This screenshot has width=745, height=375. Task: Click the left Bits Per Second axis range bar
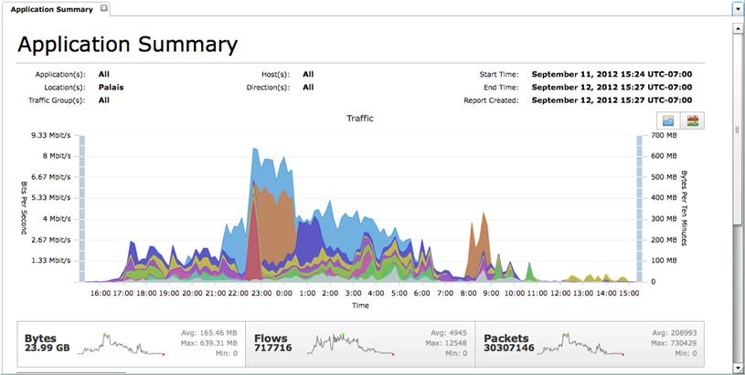[x=81, y=209]
